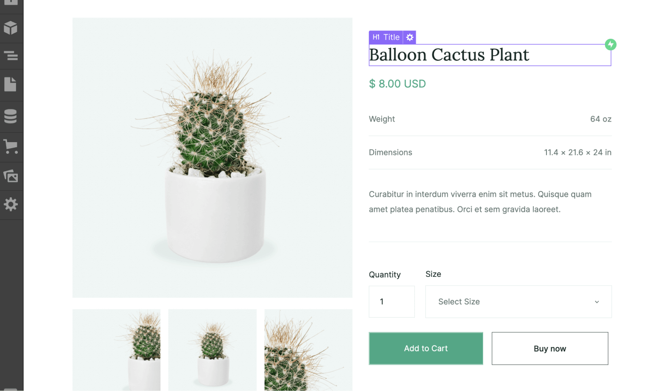Viewport: 657px width, 391px height.
Task: Open the Pages panel
Action: point(11,84)
